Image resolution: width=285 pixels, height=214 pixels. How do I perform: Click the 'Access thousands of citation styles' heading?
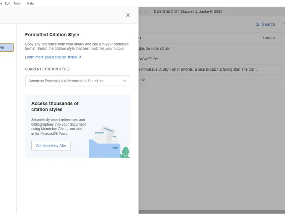tap(55, 106)
